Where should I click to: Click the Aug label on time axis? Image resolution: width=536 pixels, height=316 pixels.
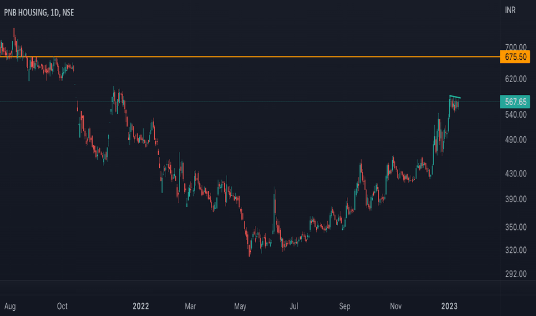tap(10, 306)
